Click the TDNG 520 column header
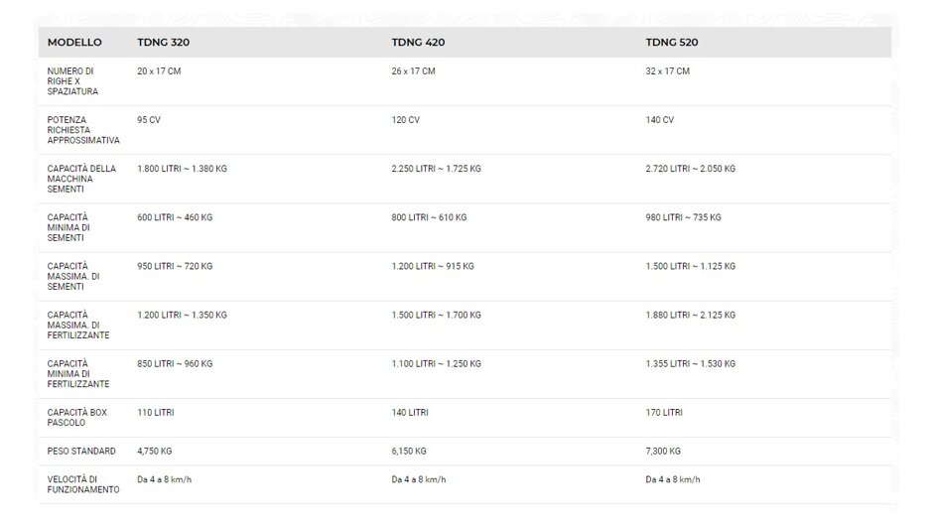This screenshot has width=933, height=524. [672, 43]
